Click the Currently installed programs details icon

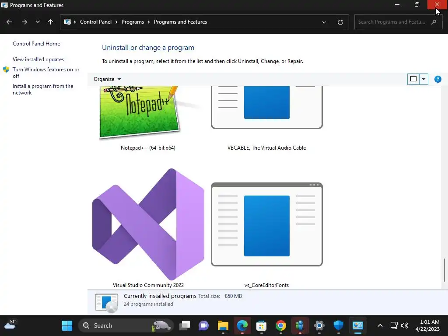pos(106,303)
